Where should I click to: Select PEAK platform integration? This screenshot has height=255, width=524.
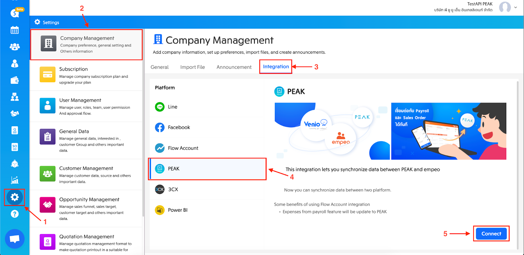click(207, 169)
